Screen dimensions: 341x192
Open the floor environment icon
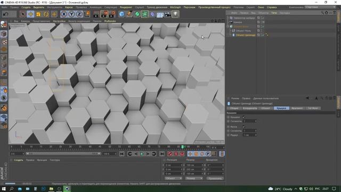(160, 14)
